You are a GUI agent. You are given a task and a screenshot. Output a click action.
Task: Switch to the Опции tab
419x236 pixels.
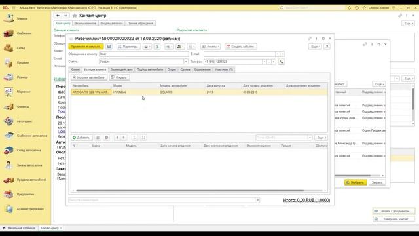pos(172,69)
